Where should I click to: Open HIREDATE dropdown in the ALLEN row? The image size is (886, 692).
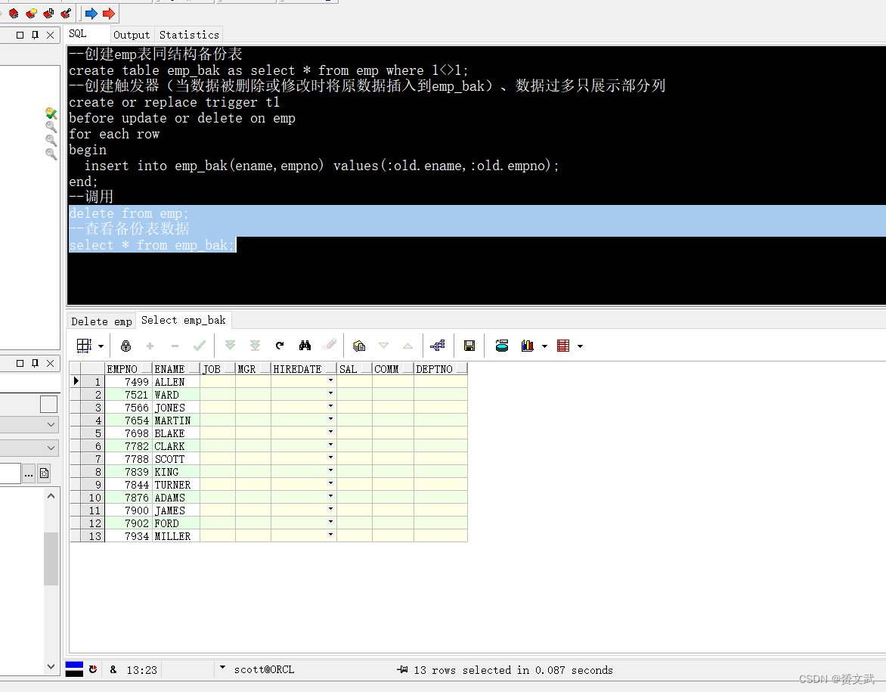(x=330, y=380)
